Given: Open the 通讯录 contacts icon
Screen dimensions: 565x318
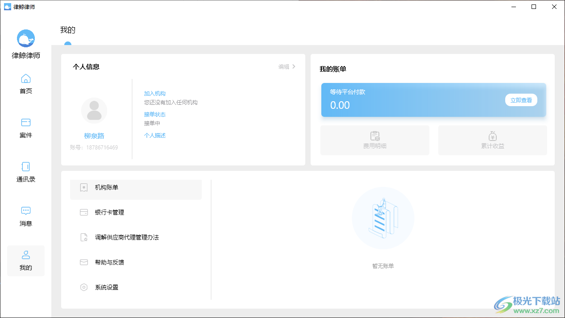Looking at the screenshot, I should pos(26,167).
